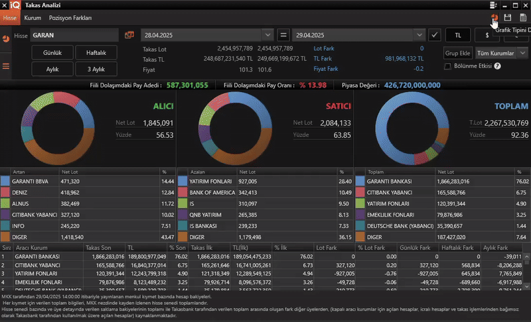Click the save floppy disk icon
531x322 pixels.
click(507, 17)
